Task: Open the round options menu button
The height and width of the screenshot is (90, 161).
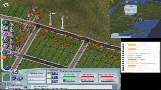Action: [25, 87]
